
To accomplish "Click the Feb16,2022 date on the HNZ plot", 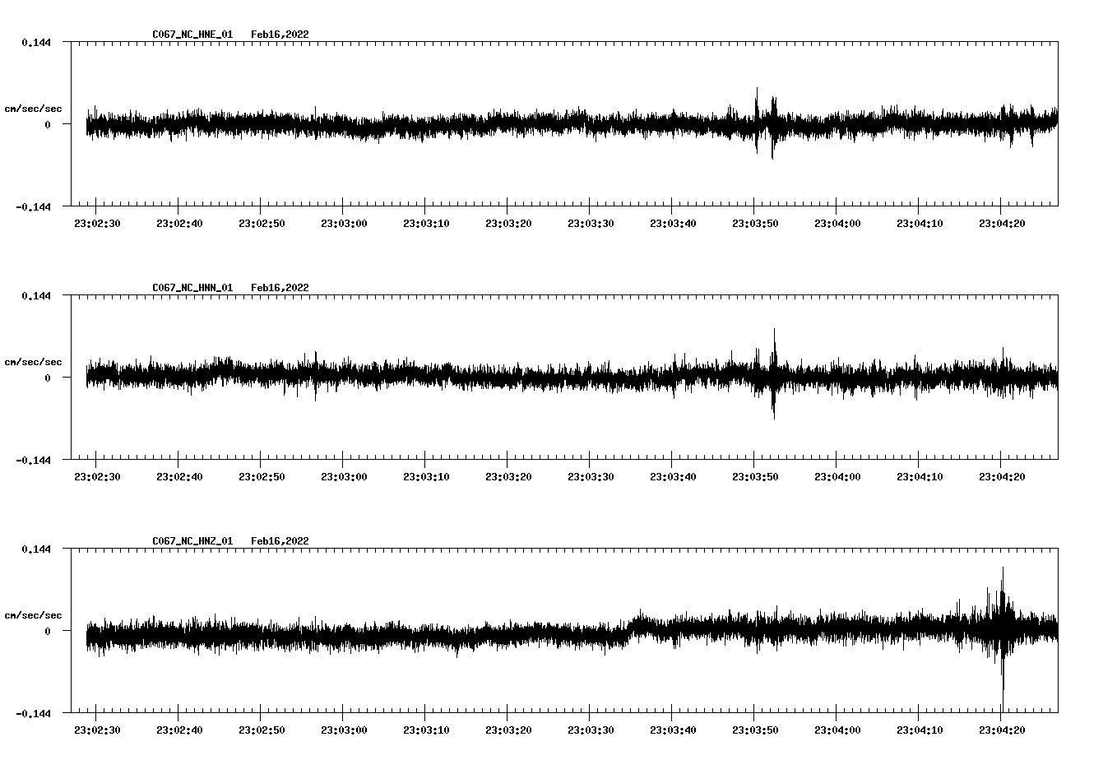I will coord(280,541).
